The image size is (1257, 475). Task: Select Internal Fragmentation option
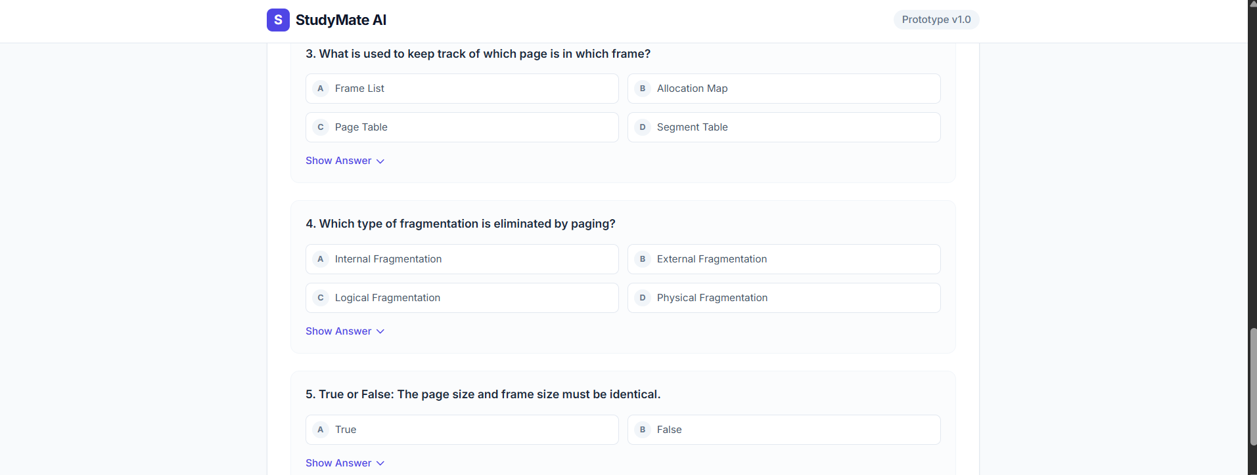click(x=461, y=259)
